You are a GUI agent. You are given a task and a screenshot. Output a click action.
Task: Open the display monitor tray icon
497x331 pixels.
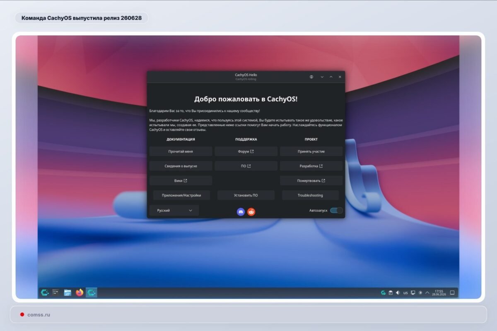pos(413,293)
